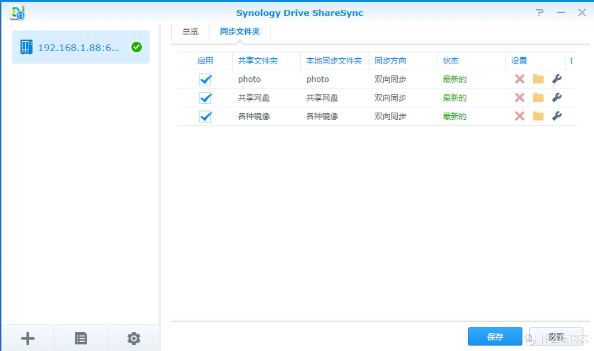Open the 共享网盘 folder icon
Screen dimensions: 594x351
point(538,98)
